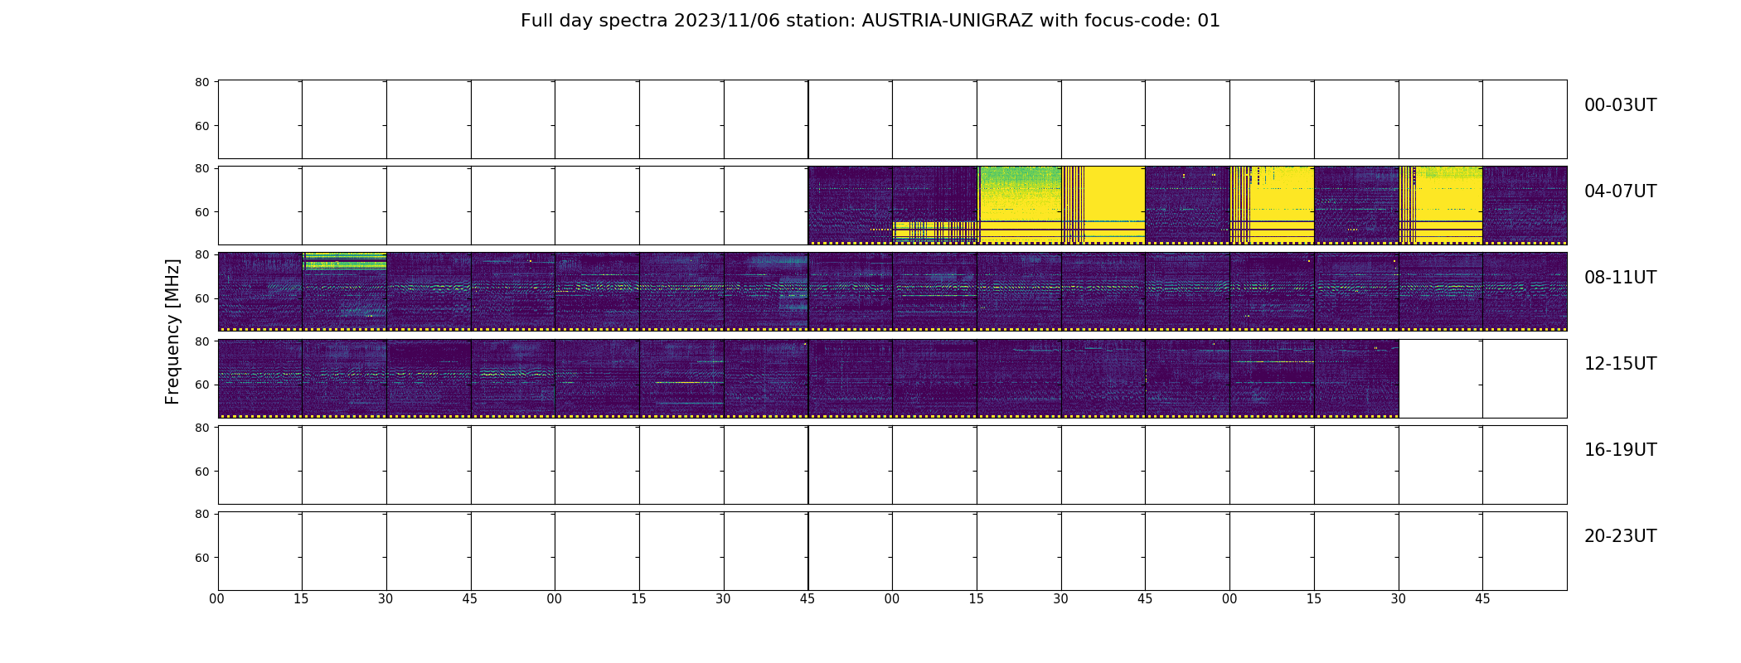Viewport: 1741px width, 663px height.
Task: Click the '80' tick of the 12-15UT row
Action: (201, 341)
